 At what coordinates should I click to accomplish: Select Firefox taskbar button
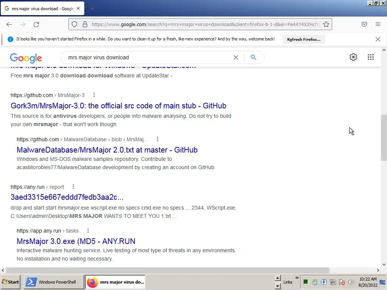tap(115, 282)
